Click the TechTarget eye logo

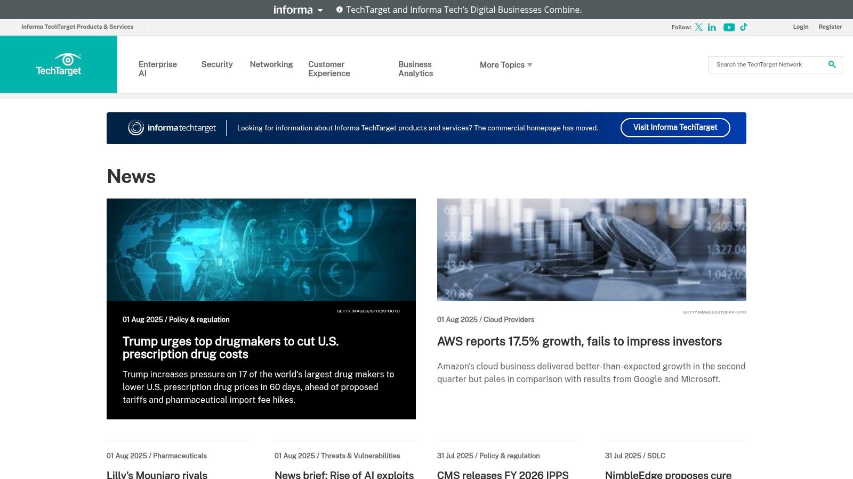click(x=59, y=64)
